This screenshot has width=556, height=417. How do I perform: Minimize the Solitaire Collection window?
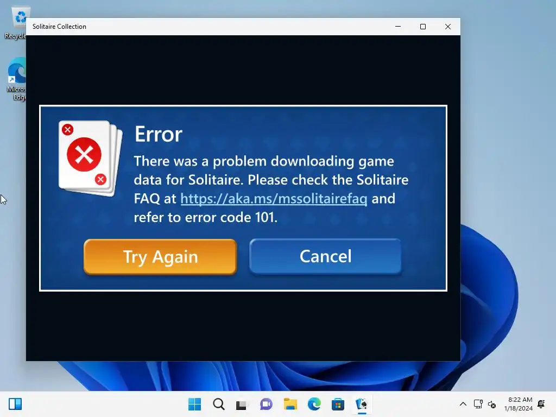[398, 27]
